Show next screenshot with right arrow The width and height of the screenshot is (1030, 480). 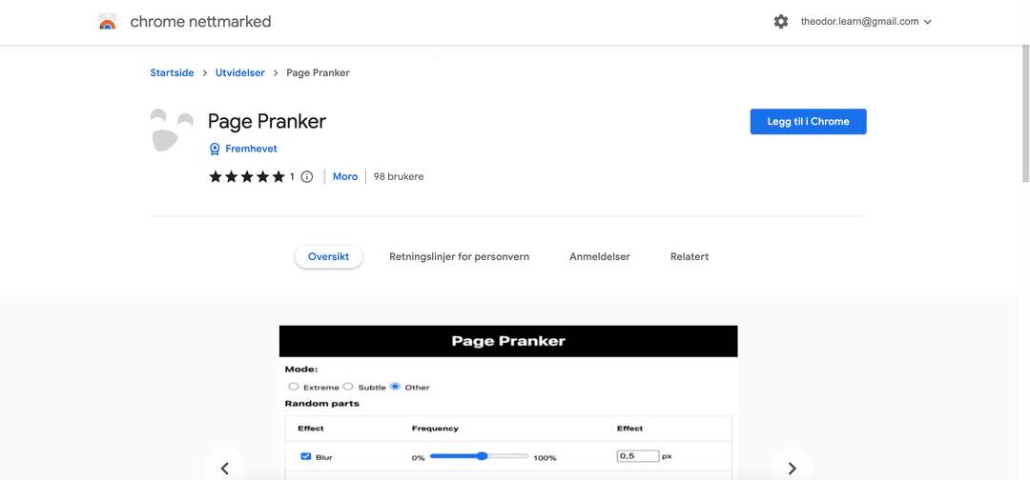792,468
